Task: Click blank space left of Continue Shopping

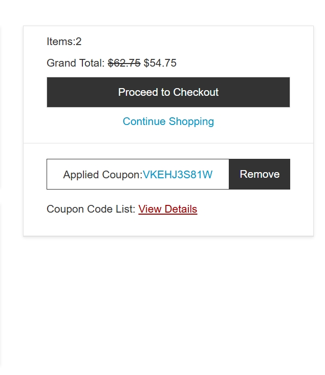Action: pos(77,121)
